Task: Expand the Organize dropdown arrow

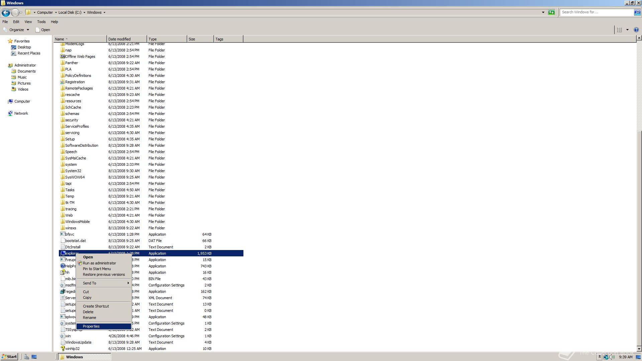Action: point(28,30)
